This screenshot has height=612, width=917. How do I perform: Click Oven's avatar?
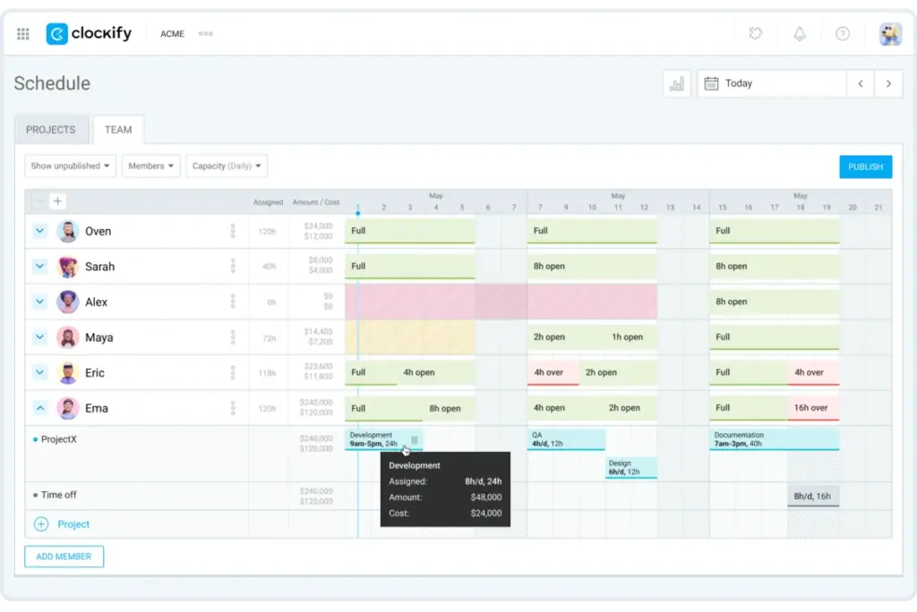68,232
